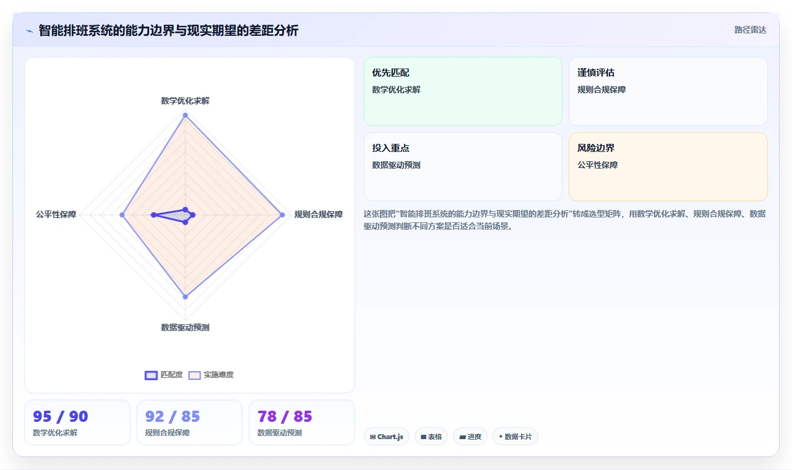Click 规则合规保障 text in 谨慎评估 card
The height and width of the screenshot is (470, 792).
click(x=601, y=90)
